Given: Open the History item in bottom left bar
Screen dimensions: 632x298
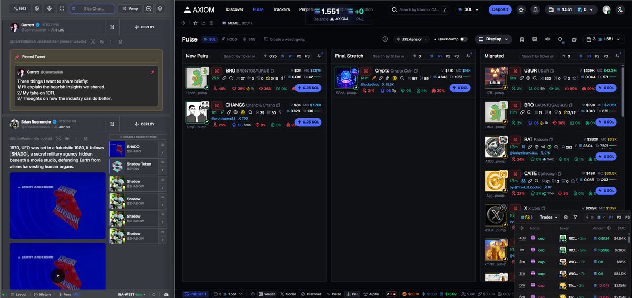Looking at the screenshot, I should [42, 294].
